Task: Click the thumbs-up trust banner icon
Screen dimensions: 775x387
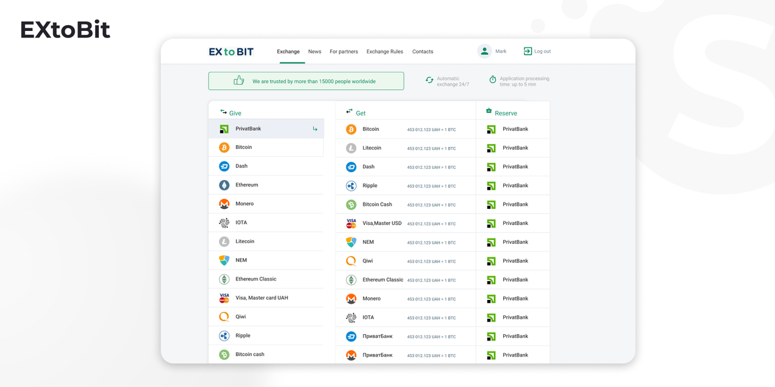Action: (239, 81)
